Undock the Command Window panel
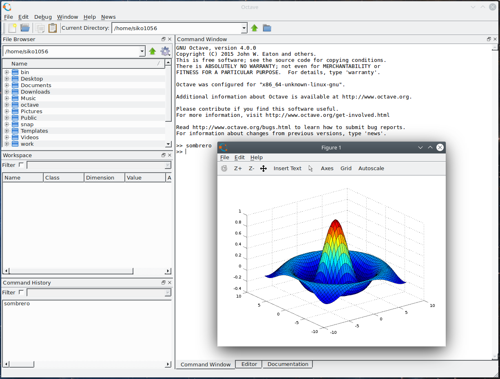 [489, 39]
